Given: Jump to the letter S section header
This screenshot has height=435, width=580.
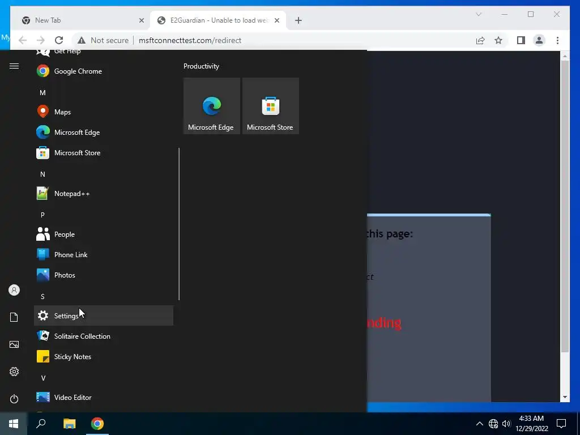Looking at the screenshot, I should (x=42, y=296).
